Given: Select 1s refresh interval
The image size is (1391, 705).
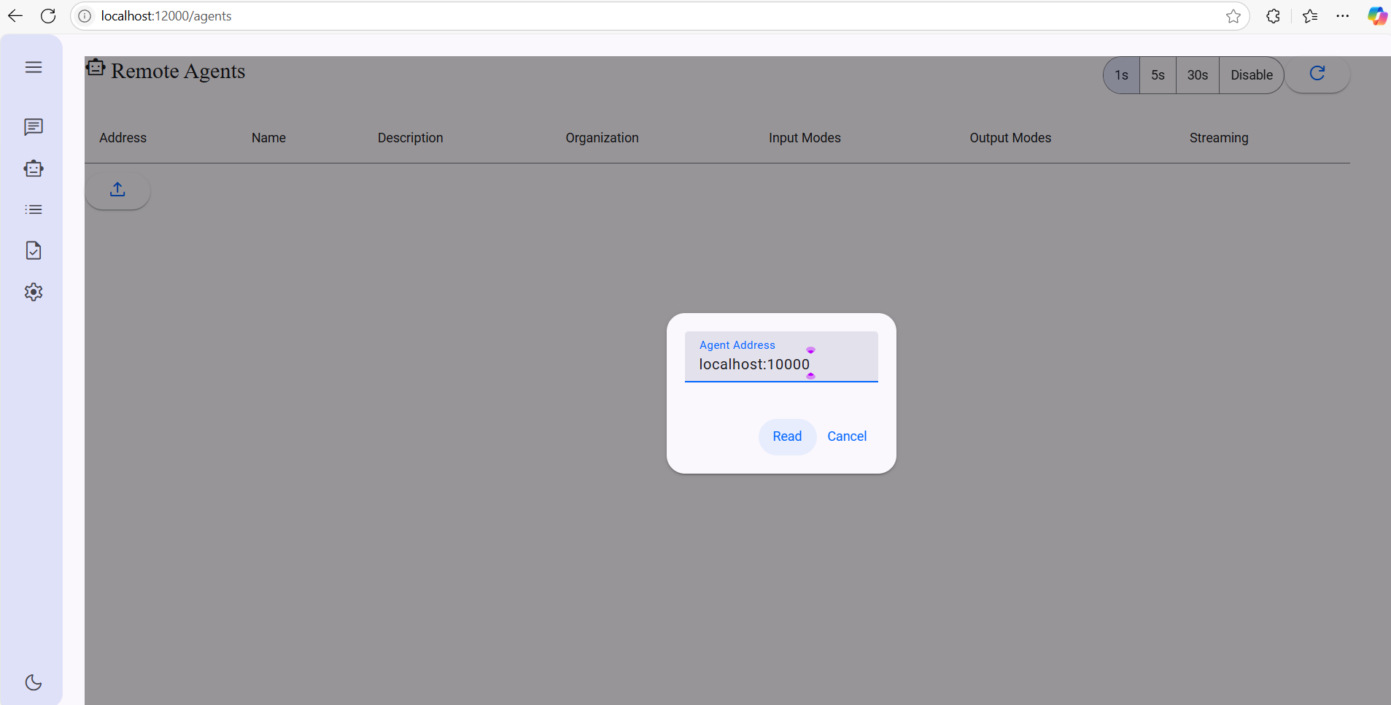Looking at the screenshot, I should tap(1121, 75).
